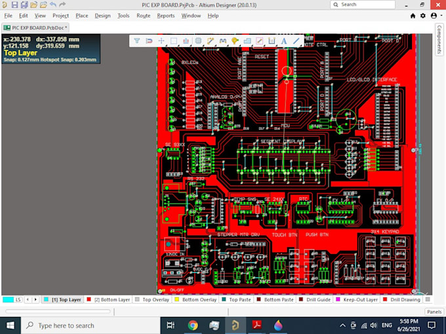446x334 pixels.
Task: Select the Place String text tool
Action: click(284, 41)
